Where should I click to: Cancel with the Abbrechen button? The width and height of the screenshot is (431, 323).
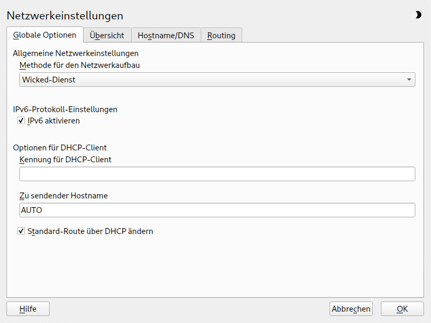tap(351, 309)
